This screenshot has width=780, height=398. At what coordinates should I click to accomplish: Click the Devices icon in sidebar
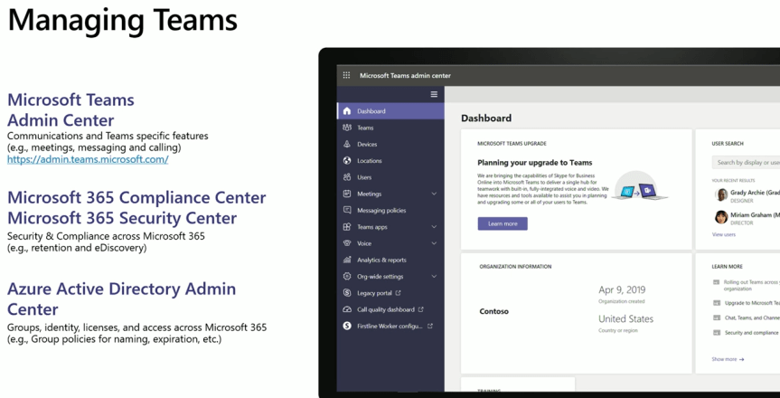pos(347,144)
